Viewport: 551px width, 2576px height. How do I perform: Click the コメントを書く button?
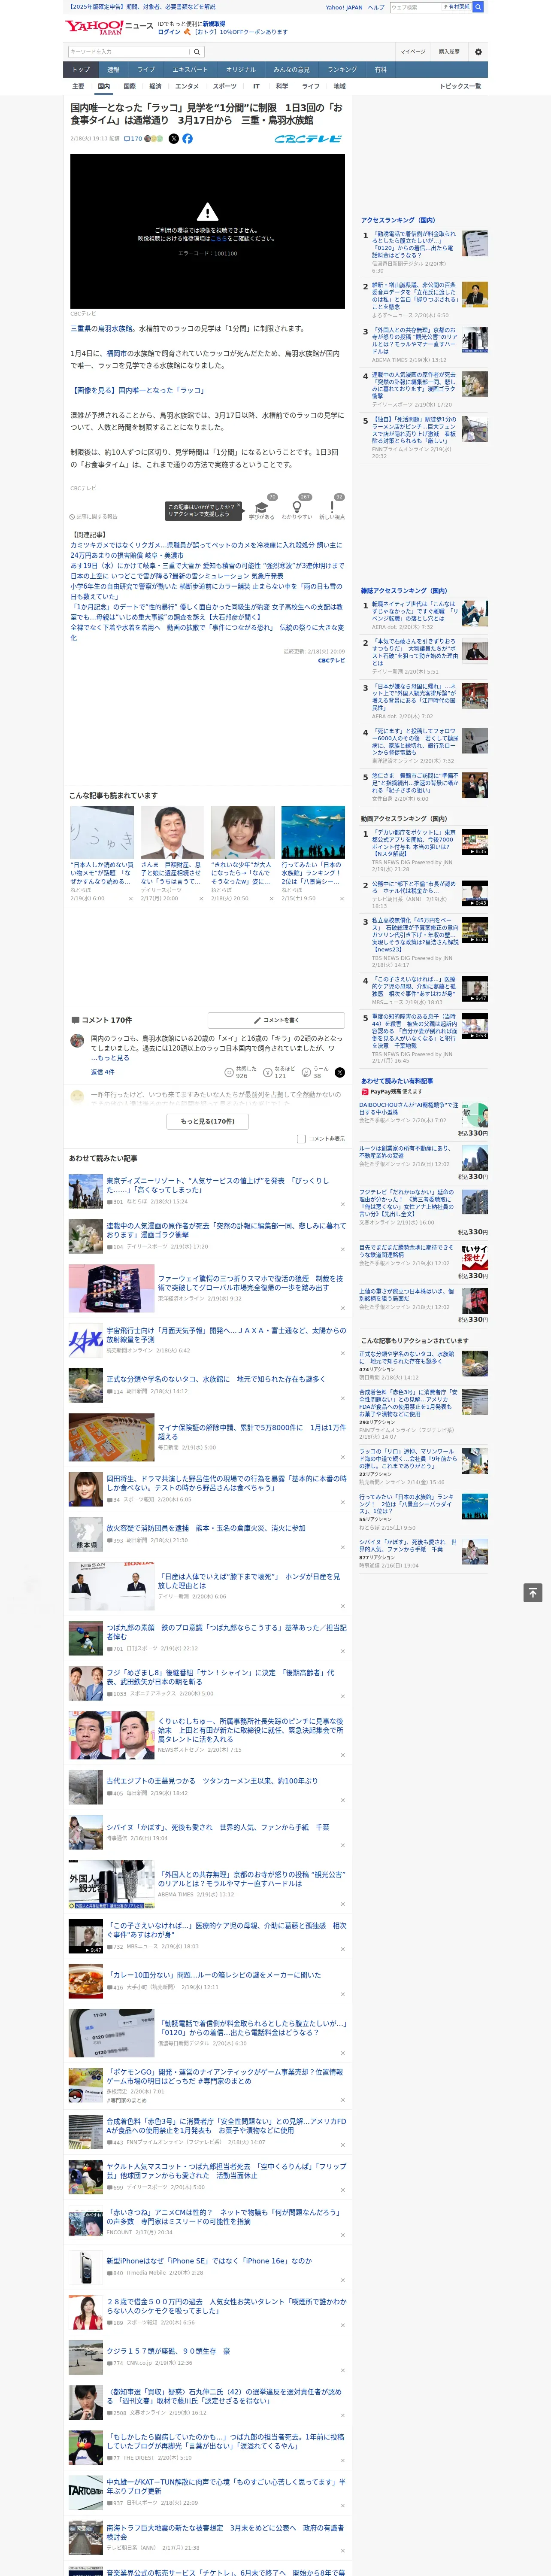276,1020
